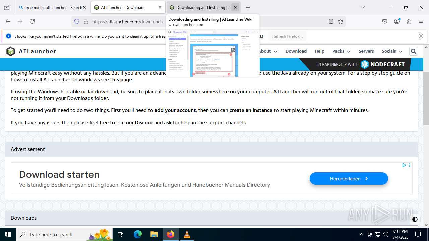Click the Herunterladen ad button
The width and height of the screenshot is (429, 241).
tap(349, 179)
